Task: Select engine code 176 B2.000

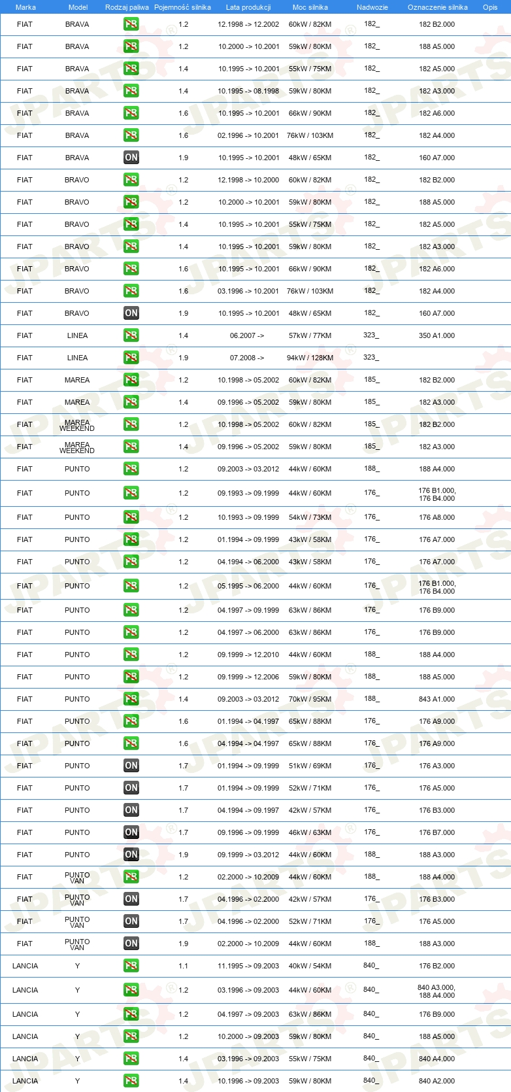Action: pos(437,966)
